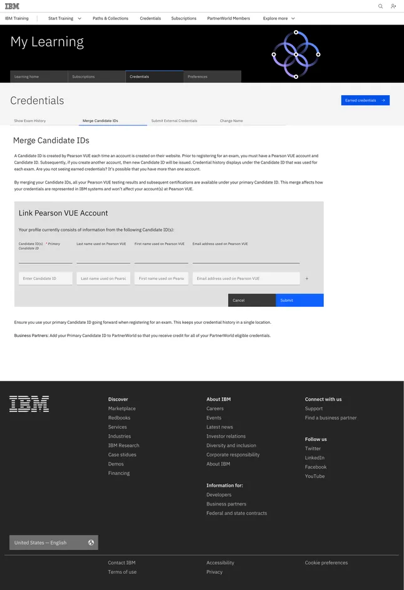404x590 pixels.
Task: Expand the Start Training dropdown
Action: coord(65,18)
